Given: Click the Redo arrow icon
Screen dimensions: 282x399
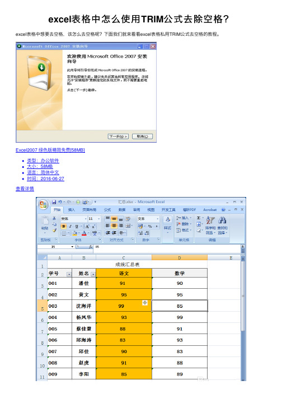Looking at the screenshot, I should pyautogui.click(x=69, y=202).
